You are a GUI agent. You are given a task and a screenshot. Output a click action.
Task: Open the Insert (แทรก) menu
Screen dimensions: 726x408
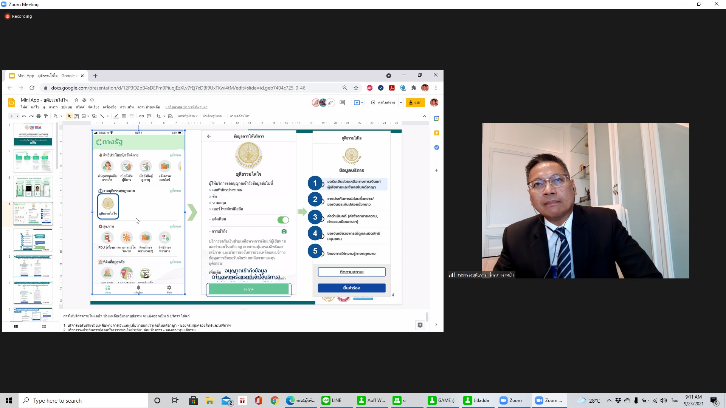pos(53,107)
